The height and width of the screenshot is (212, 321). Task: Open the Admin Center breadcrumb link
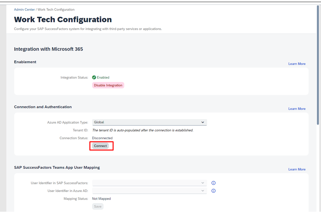point(24,10)
